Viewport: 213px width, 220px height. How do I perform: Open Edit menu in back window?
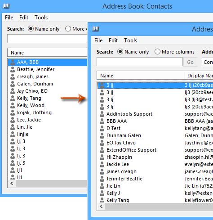coord(24,18)
